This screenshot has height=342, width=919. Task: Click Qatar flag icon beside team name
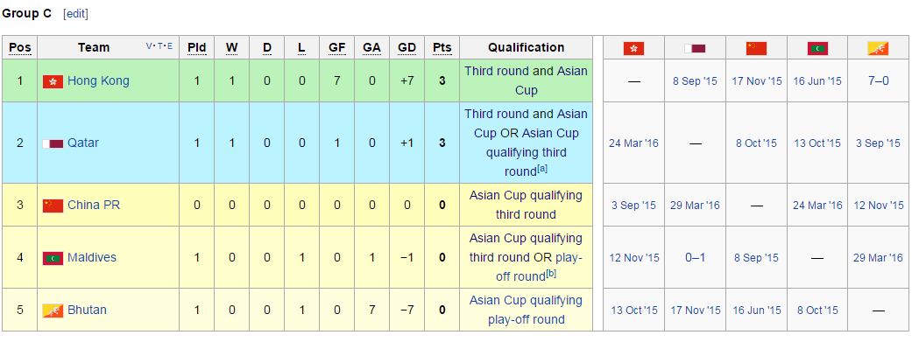coord(53,143)
